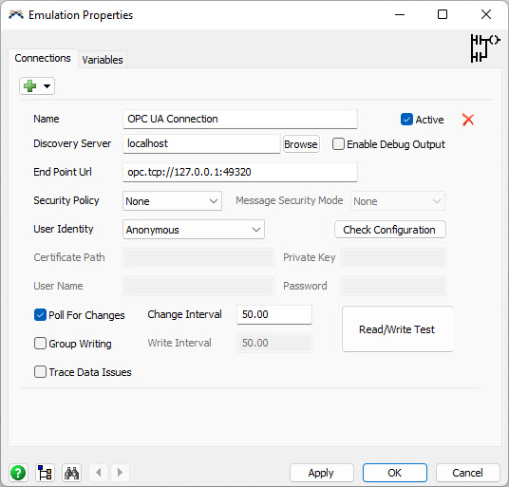Enable Debug Output checkbox

tap(338, 144)
